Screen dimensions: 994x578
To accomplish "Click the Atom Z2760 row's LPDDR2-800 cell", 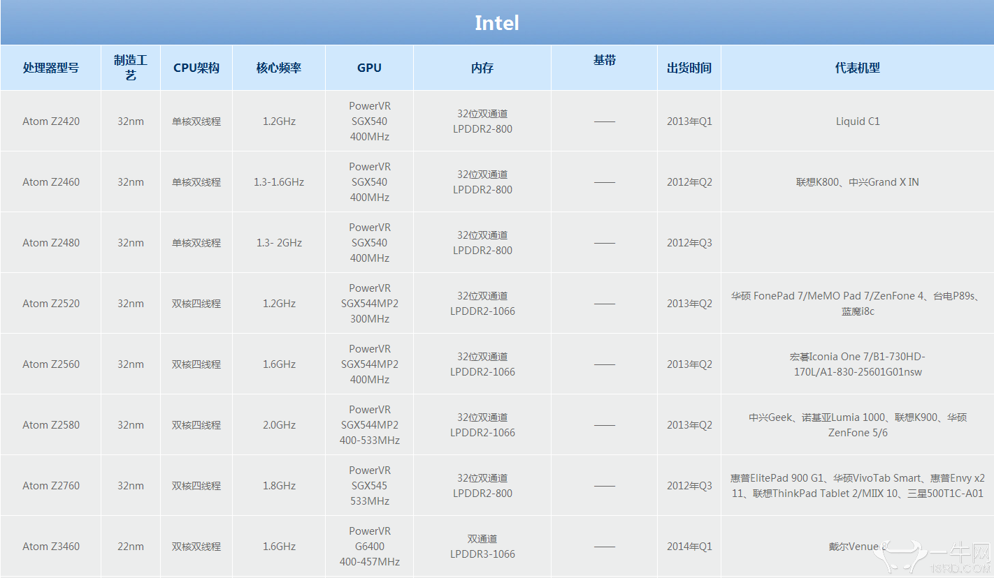I will (482, 486).
